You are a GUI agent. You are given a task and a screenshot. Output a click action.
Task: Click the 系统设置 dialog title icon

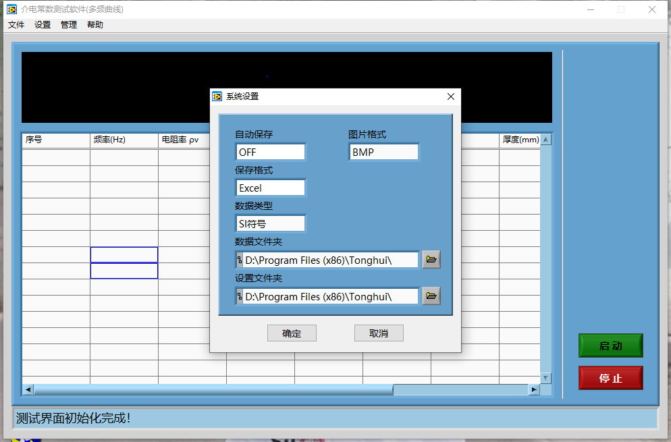coord(217,96)
